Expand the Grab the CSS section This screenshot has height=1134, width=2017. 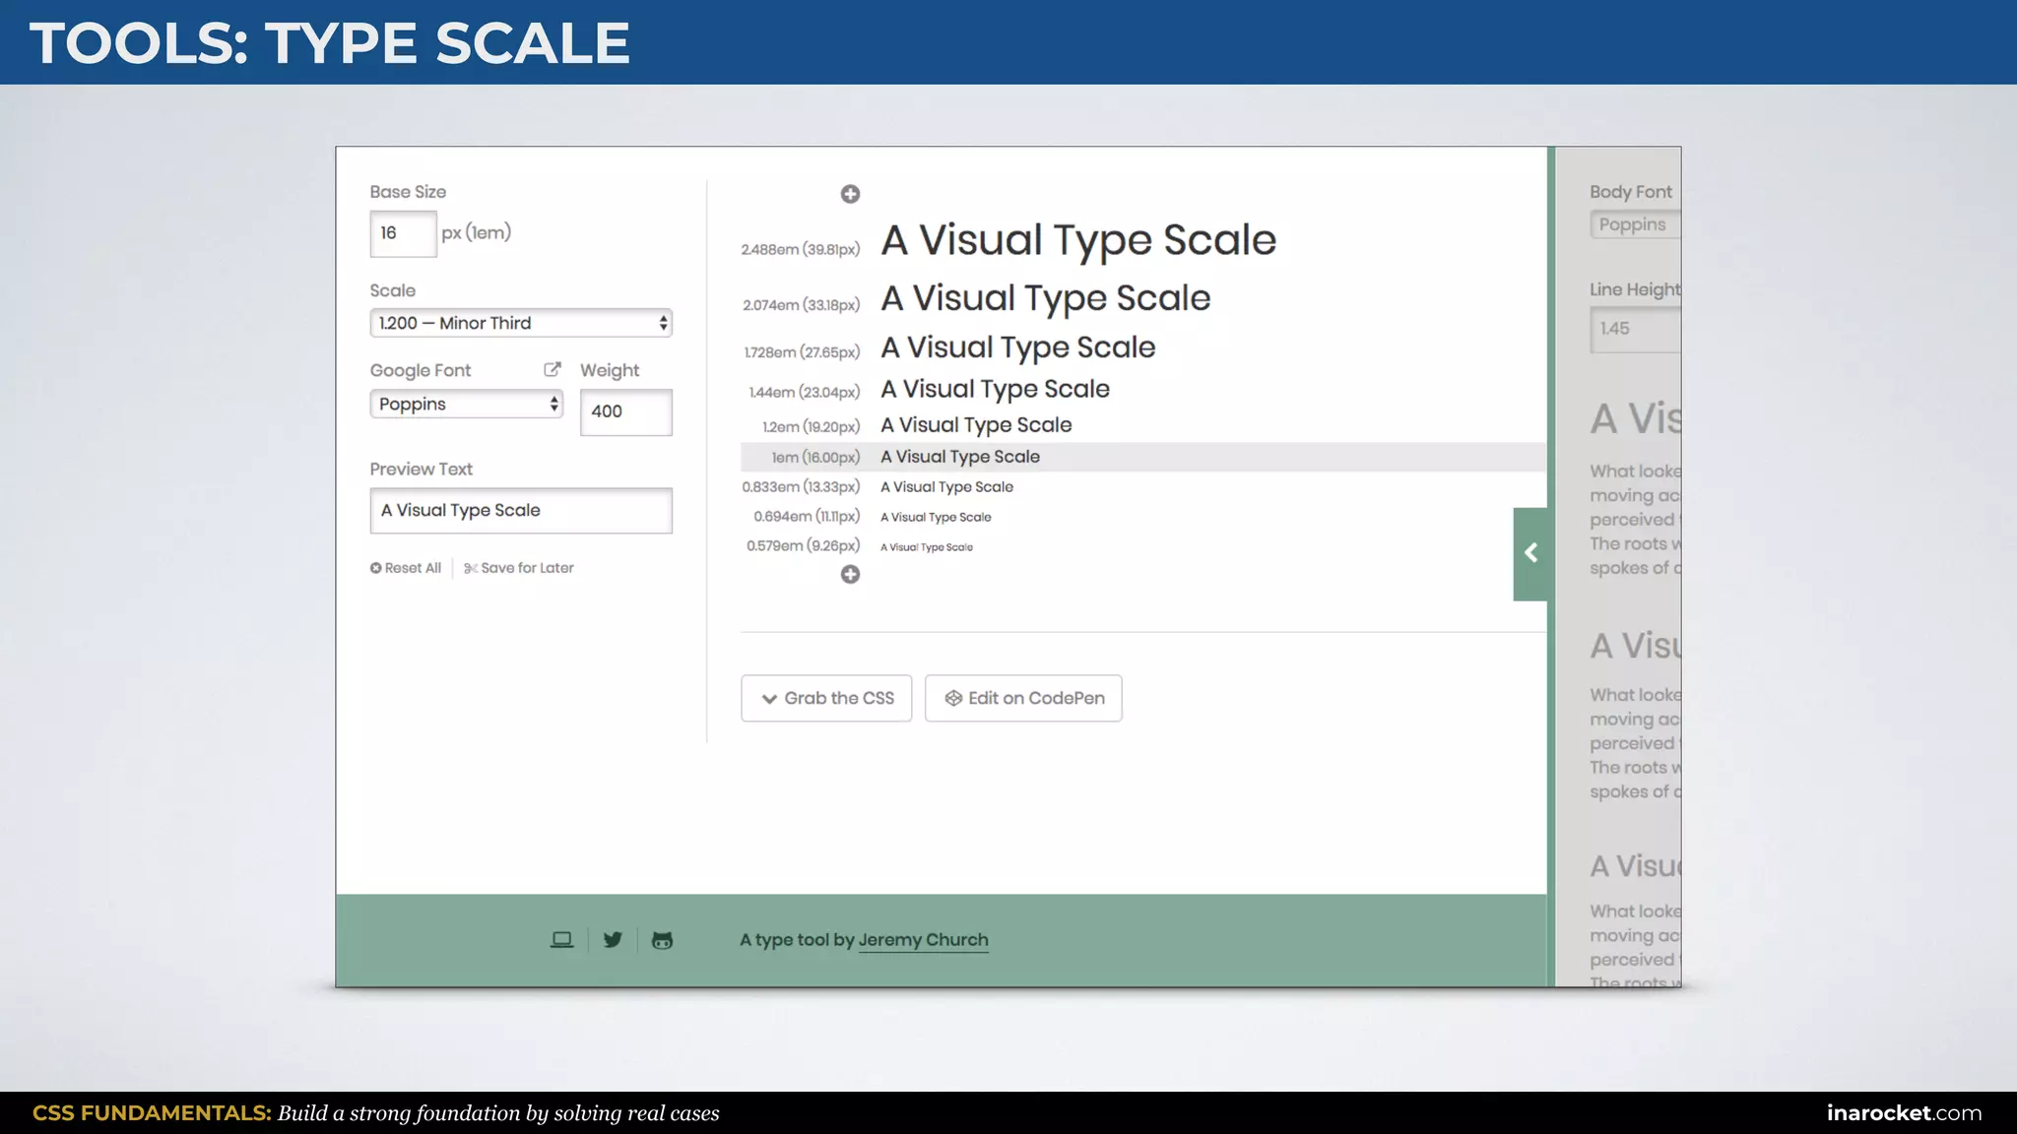tap(826, 698)
